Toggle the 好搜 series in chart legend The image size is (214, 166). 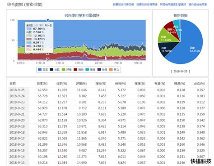click(67, 70)
